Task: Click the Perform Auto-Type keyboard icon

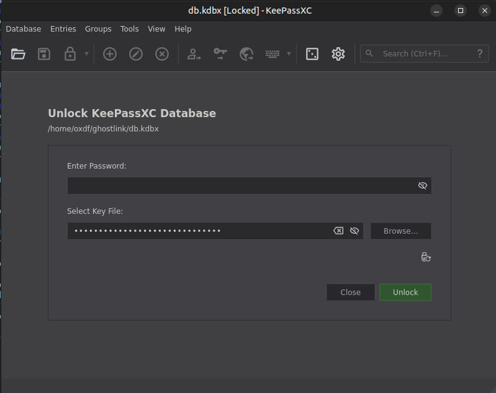Action: coord(273,54)
